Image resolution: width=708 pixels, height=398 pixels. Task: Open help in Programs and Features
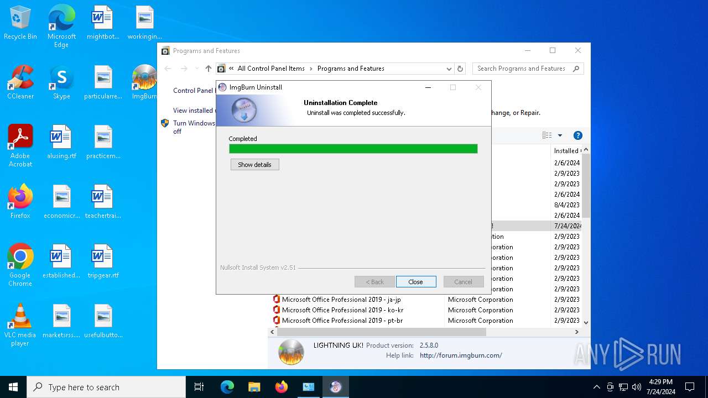[x=578, y=135]
